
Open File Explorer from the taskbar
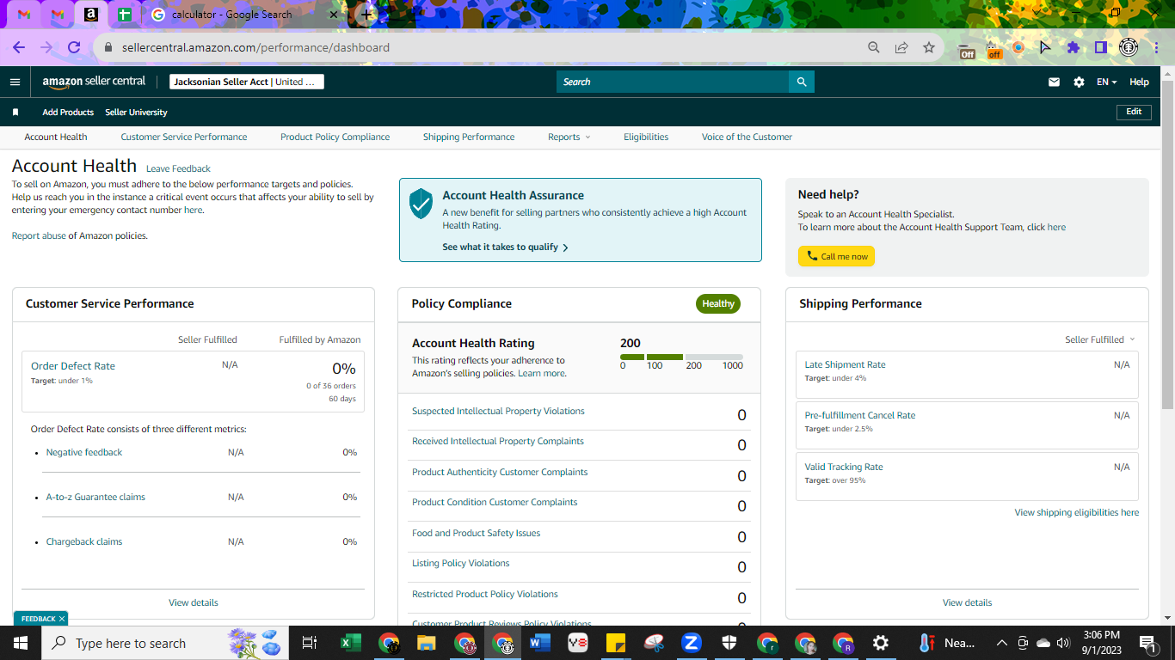[x=427, y=643]
